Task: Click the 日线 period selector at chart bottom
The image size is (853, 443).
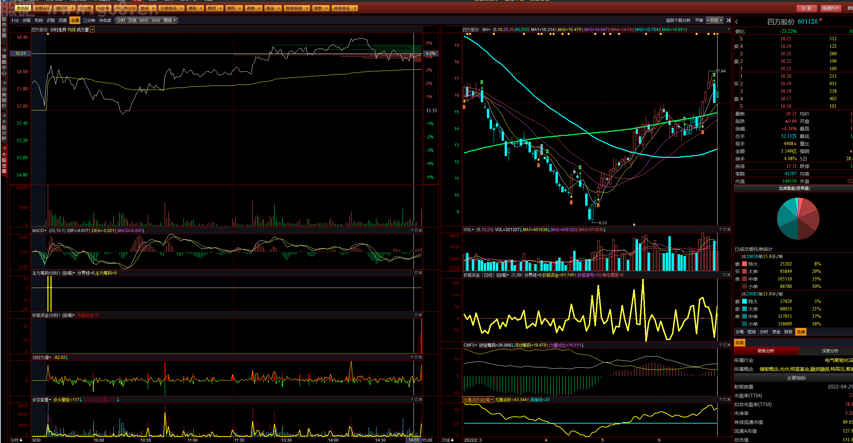Action: (448, 440)
